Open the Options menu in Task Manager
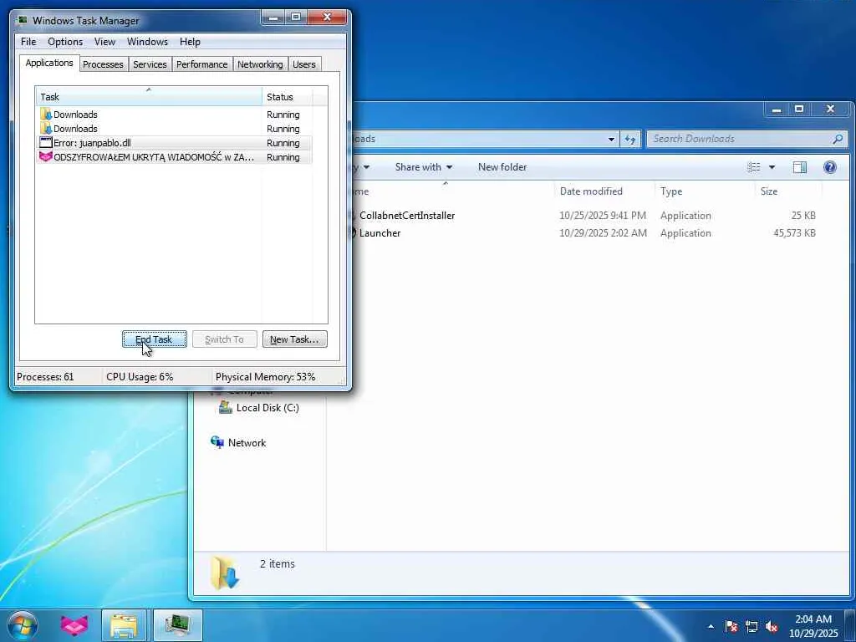The height and width of the screenshot is (642, 856). pos(65,42)
